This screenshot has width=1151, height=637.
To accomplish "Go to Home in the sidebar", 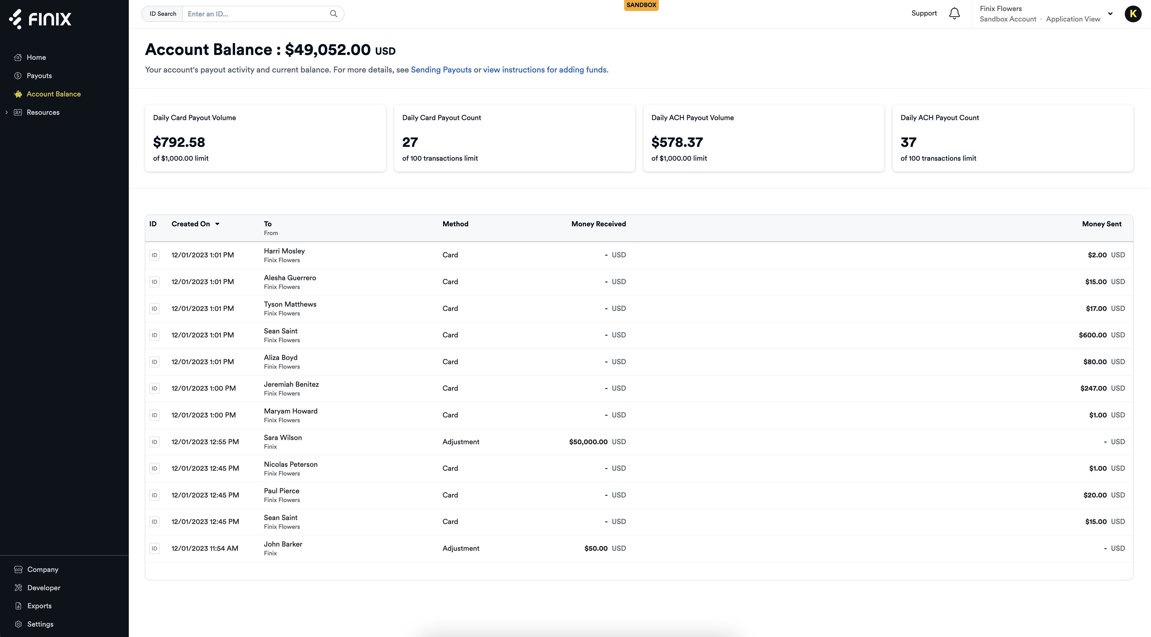I will click(x=36, y=57).
